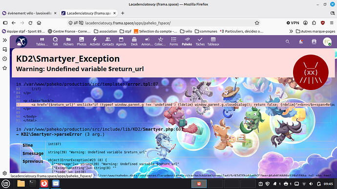Open the Linux Mint start menu
The image size is (337, 189).
pyautogui.click(x=6, y=184)
